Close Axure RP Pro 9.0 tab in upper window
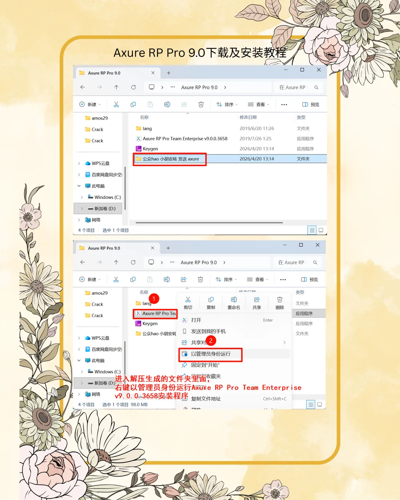 153,73
